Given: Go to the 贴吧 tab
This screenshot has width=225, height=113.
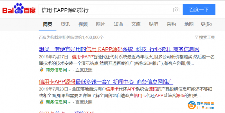Looking at the screenshot, I should tap(154, 24).
